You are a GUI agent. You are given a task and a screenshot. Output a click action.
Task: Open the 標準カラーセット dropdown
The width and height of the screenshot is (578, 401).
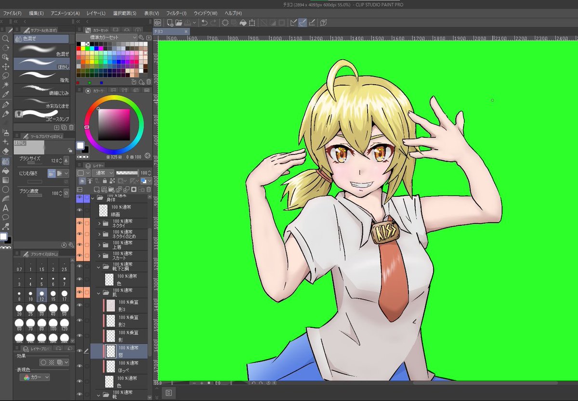click(x=106, y=37)
